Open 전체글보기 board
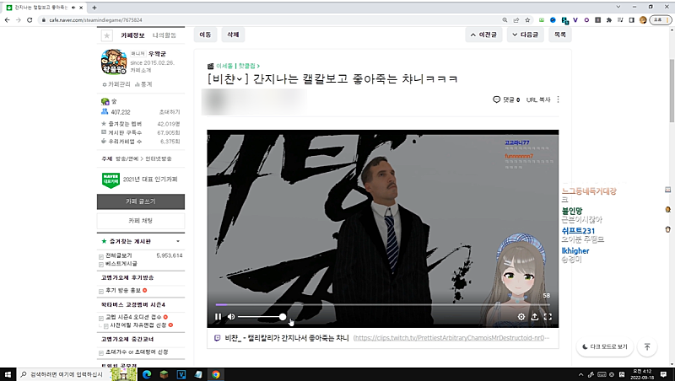Image resolution: width=675 pixels, height=381 pixels. tap(119, 255)
